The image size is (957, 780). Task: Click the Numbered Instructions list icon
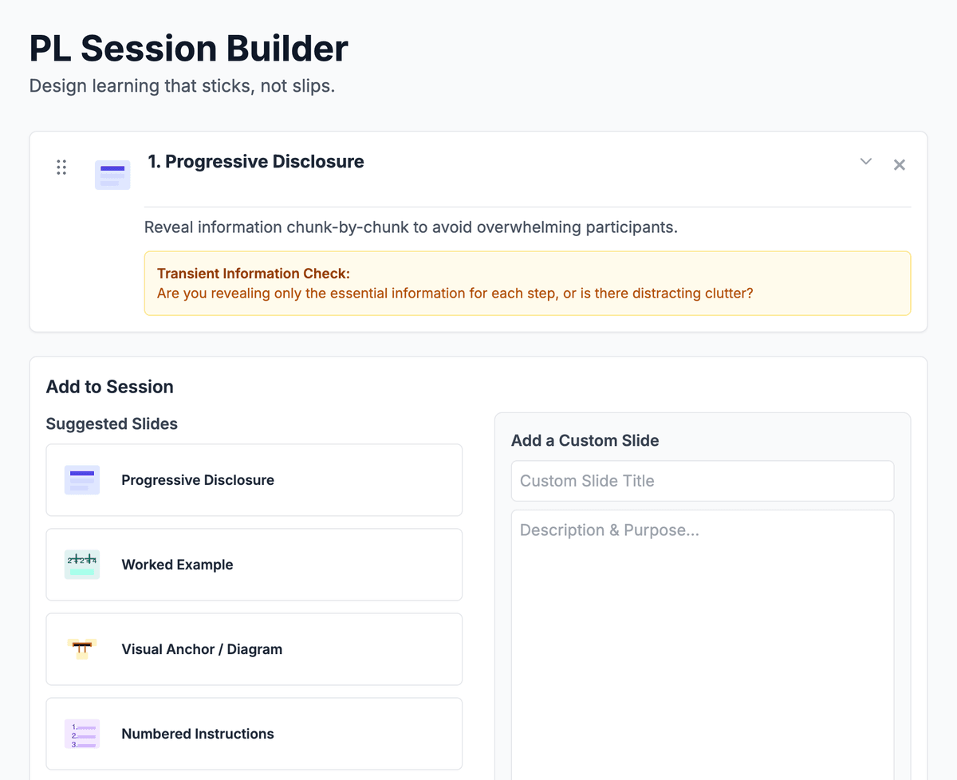click(82, 734)
